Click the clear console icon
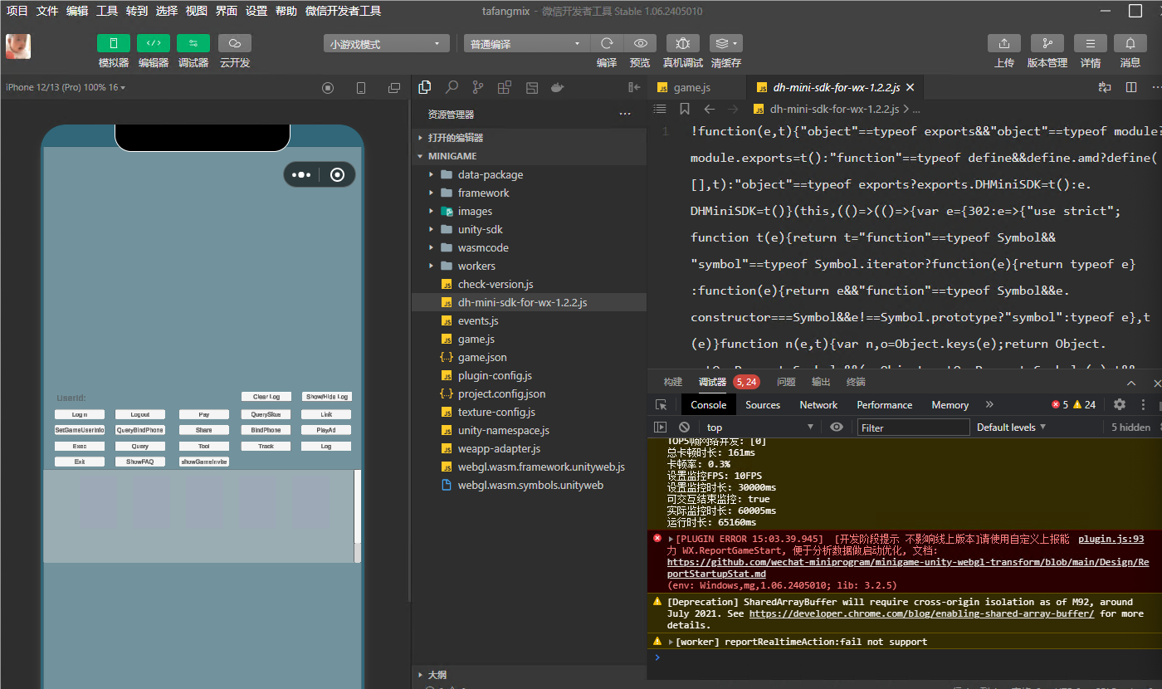This screenshot has width=1162, height=689. click(x=685, y=427)
